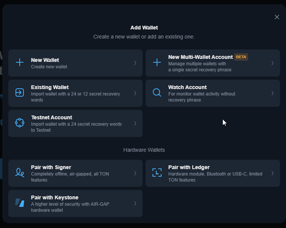Close the Add Wallet dialog

point(277,17)
